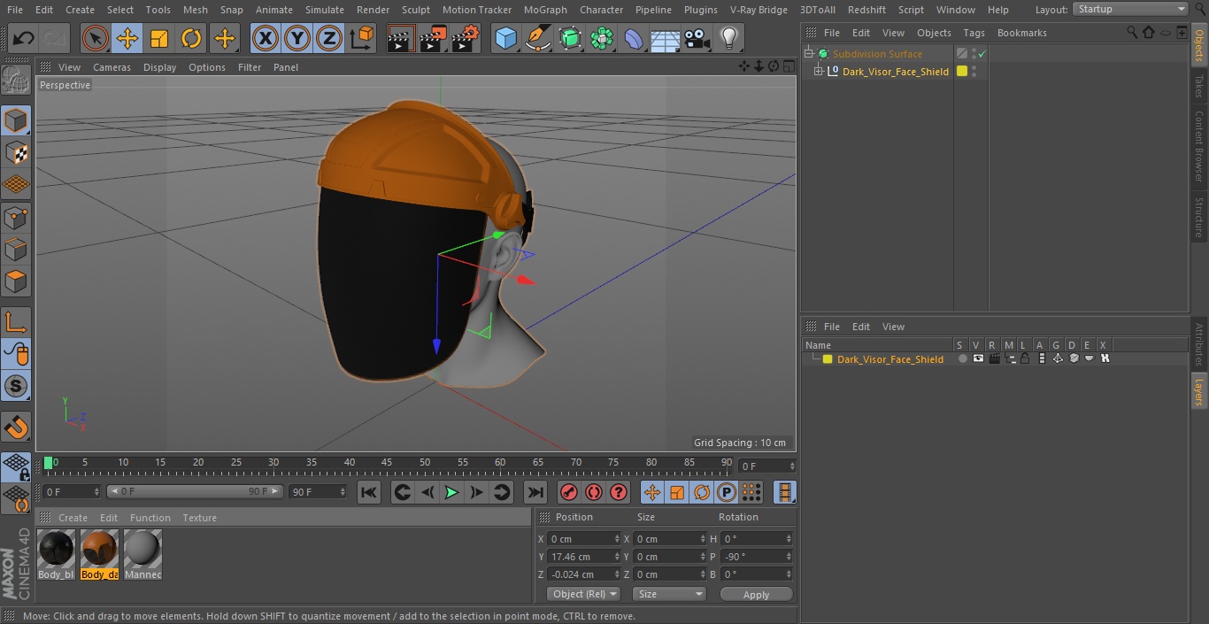The width and height of the screenshot is (1209, 624).
Task: Switch to Texture mode
Action: click(x=16, y=152)
